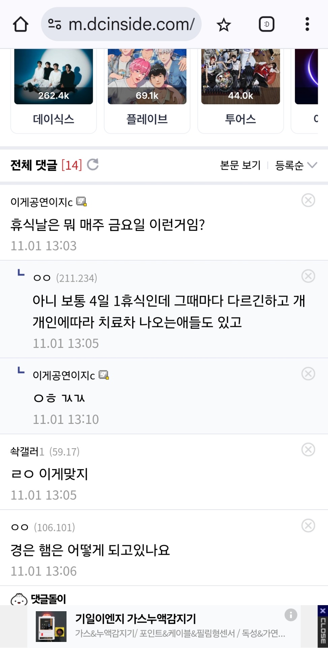The height and width of the screenshot is (648, 328).
Task: Refresh comments with the reload icon
Action: coord(93,165)
